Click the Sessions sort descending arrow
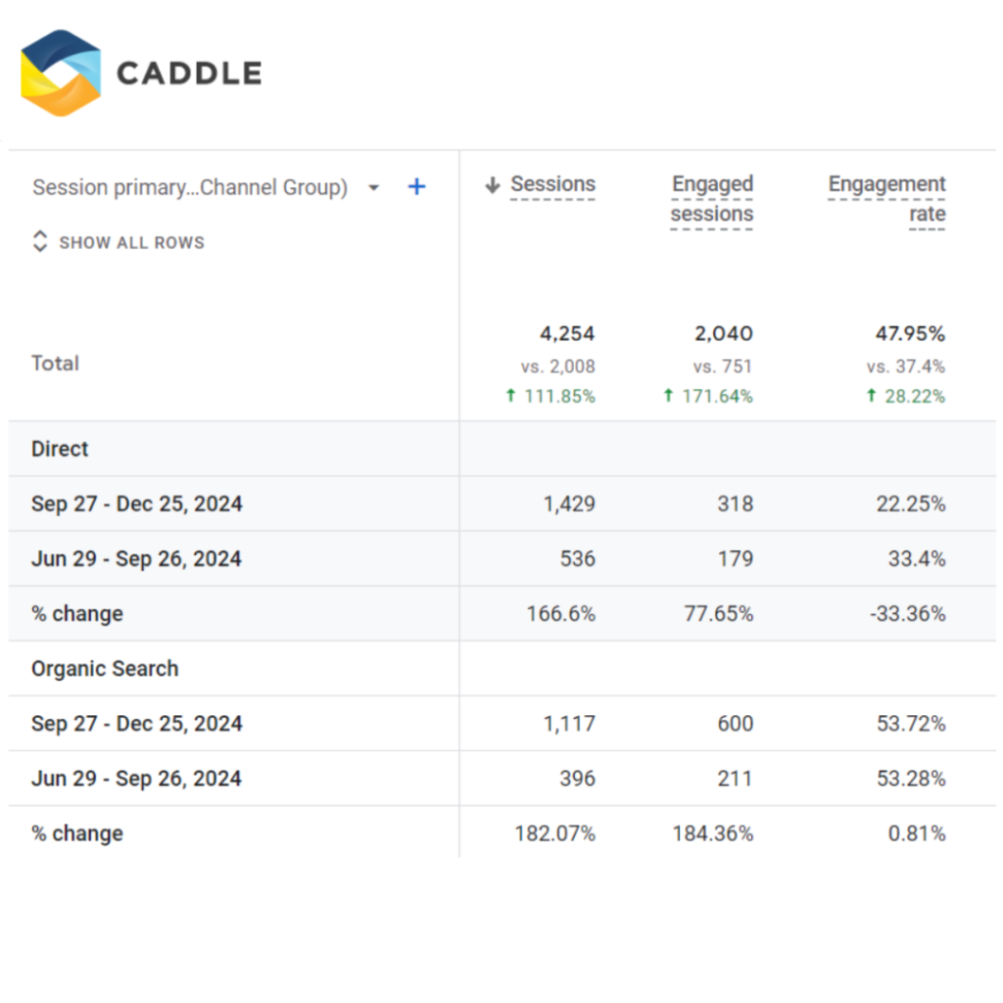Image resolution: width=1003 pixels, height=1003 pixels. tap(493, 185)
